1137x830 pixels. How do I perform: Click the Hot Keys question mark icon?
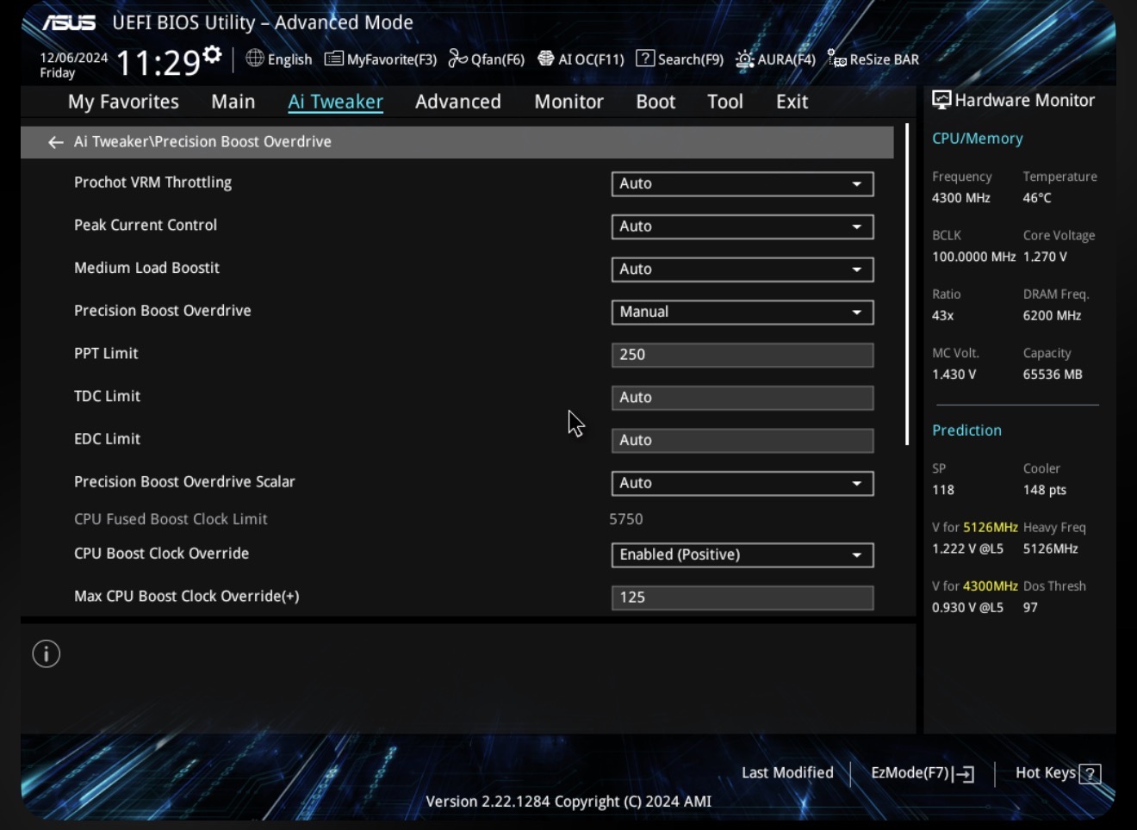pyautogui.click(x=1090, y=774)
